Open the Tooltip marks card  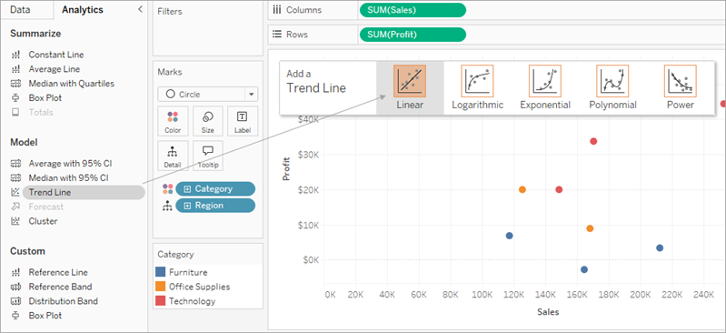tap(208, 156)
